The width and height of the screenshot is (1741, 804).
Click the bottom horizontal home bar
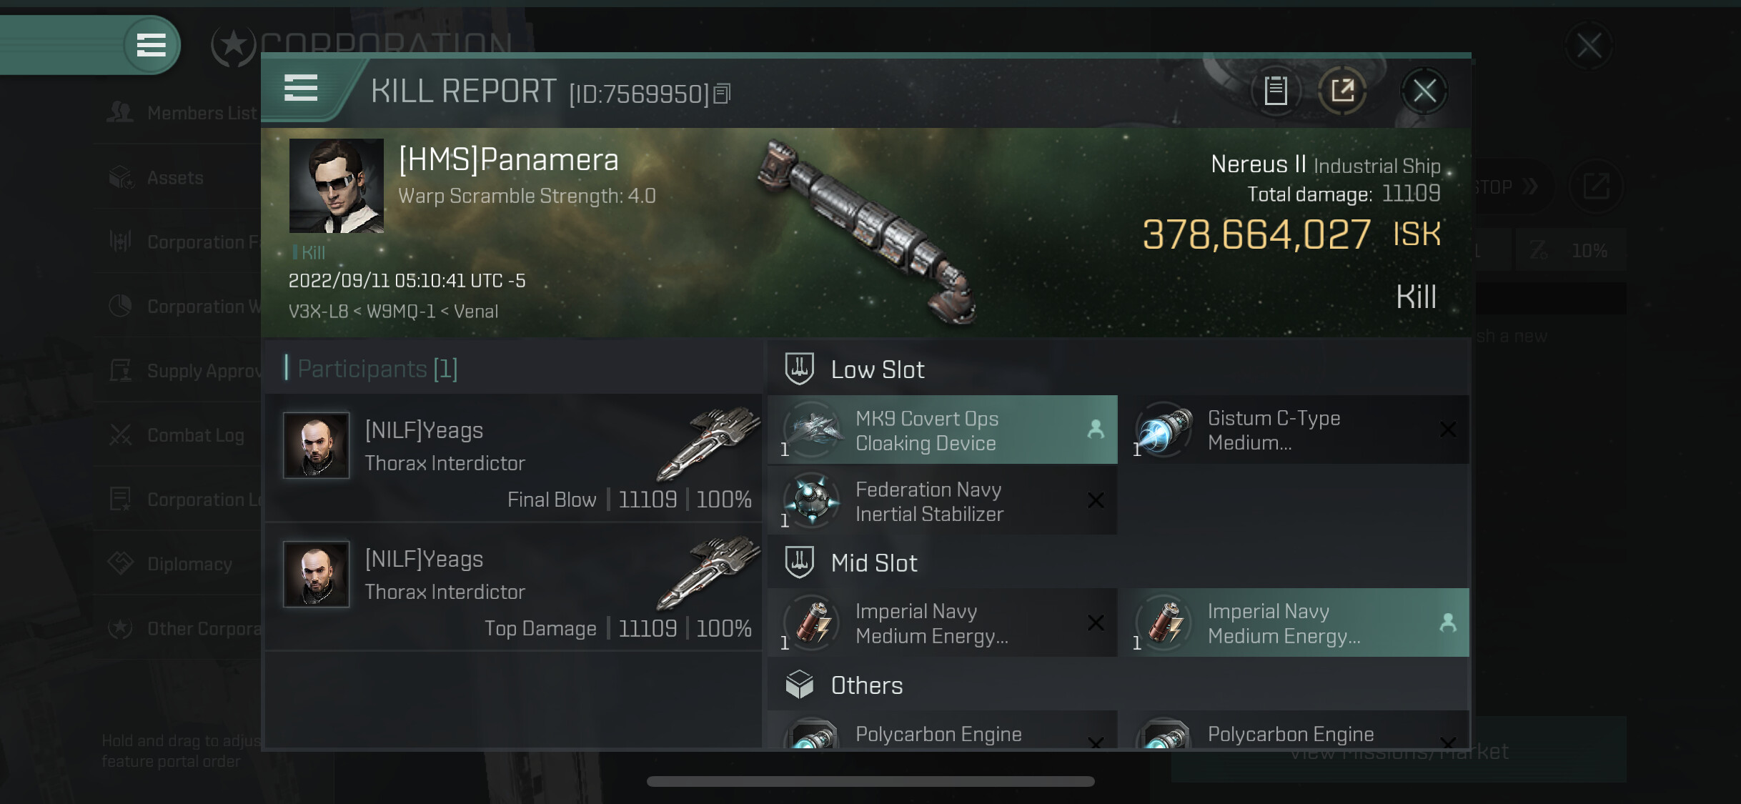click(870, 781)
